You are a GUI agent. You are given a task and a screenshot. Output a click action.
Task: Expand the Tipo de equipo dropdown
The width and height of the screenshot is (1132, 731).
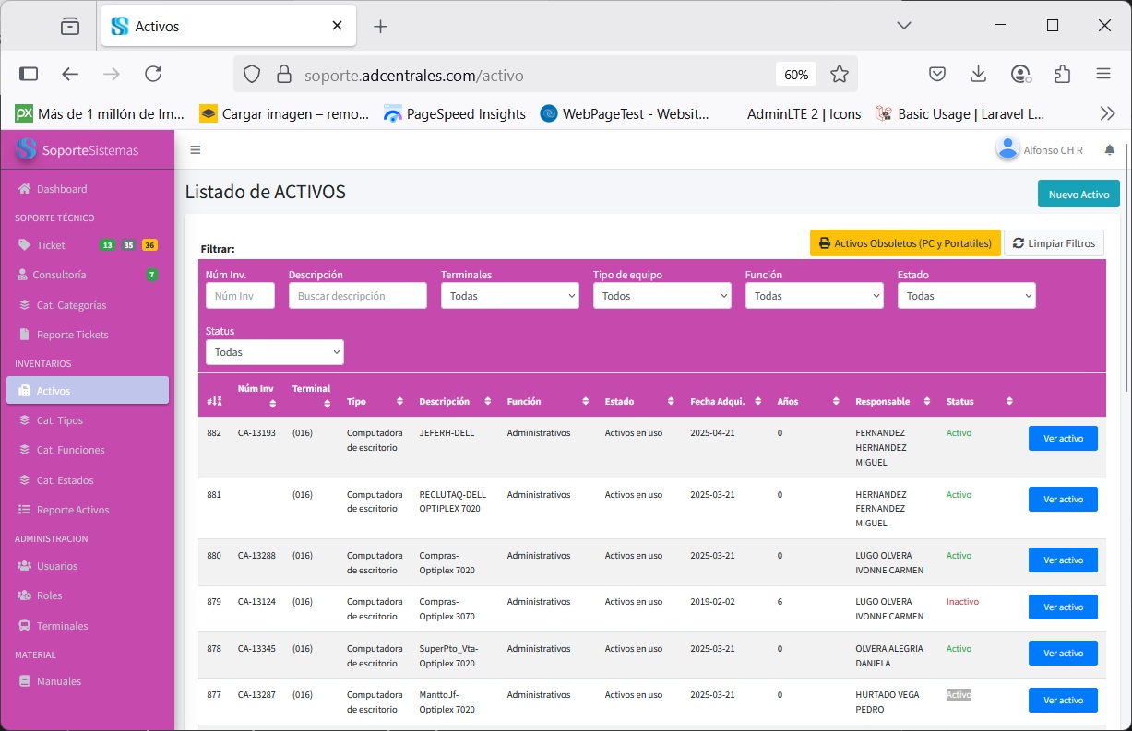point(661,296)
